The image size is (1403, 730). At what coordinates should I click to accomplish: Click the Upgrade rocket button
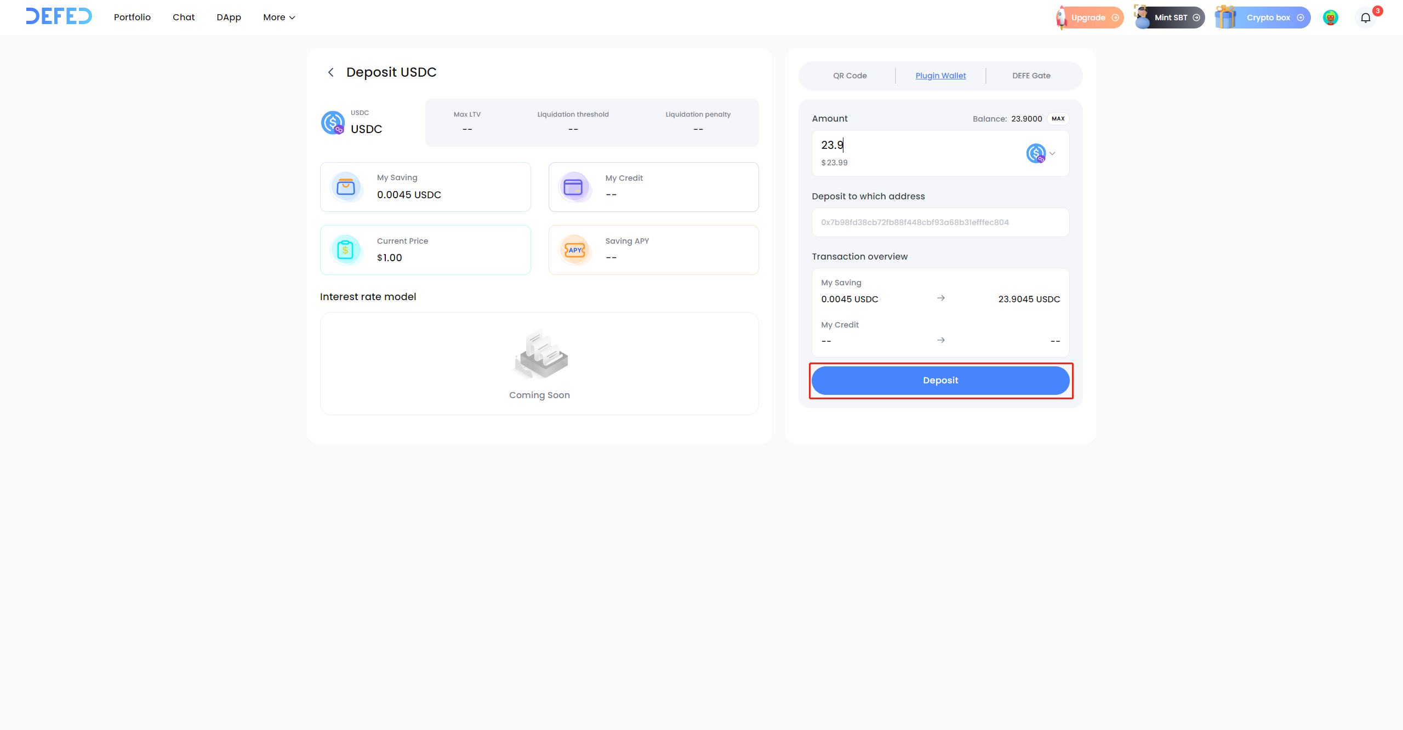tap(1090, 18)
